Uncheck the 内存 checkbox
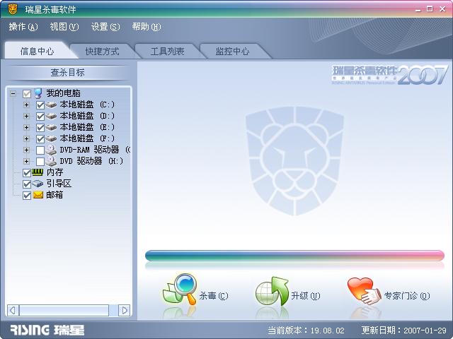This screenshot has height=339, width=453. coord(27,172)
